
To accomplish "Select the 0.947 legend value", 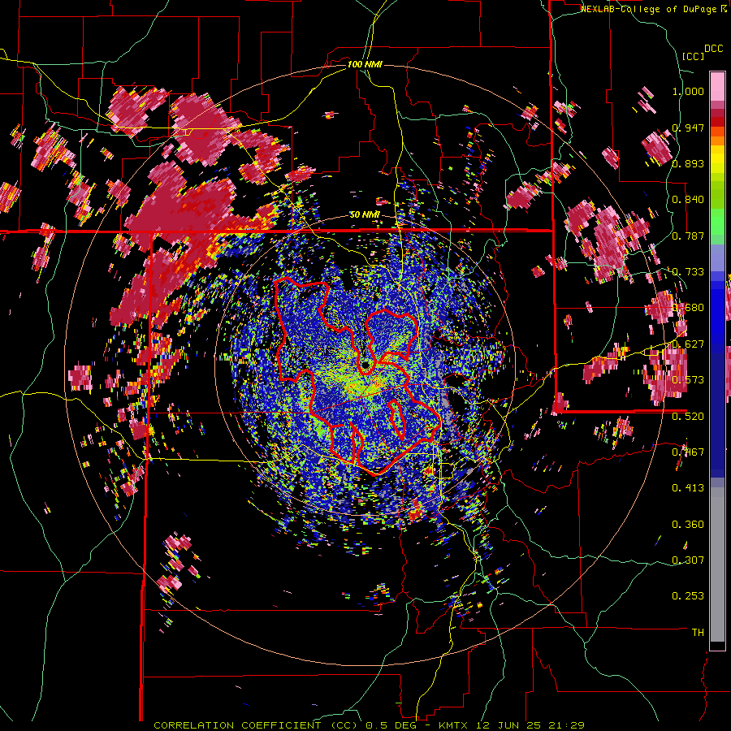I will 688,128.
